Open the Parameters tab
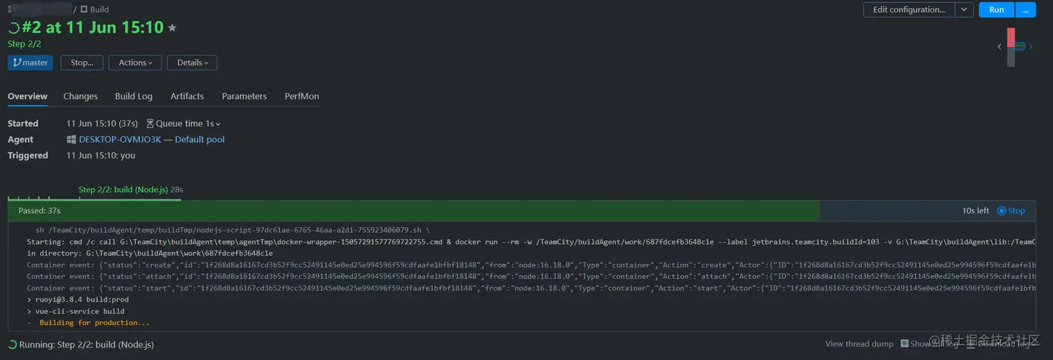 [244, 96]
